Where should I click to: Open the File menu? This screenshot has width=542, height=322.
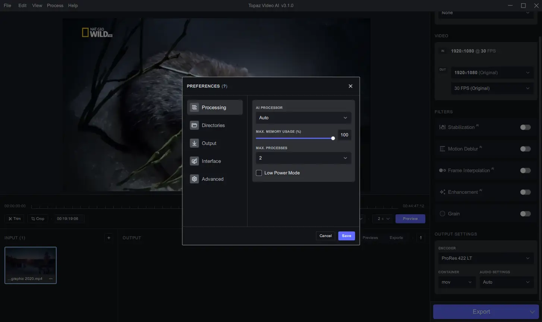(7, 6)
